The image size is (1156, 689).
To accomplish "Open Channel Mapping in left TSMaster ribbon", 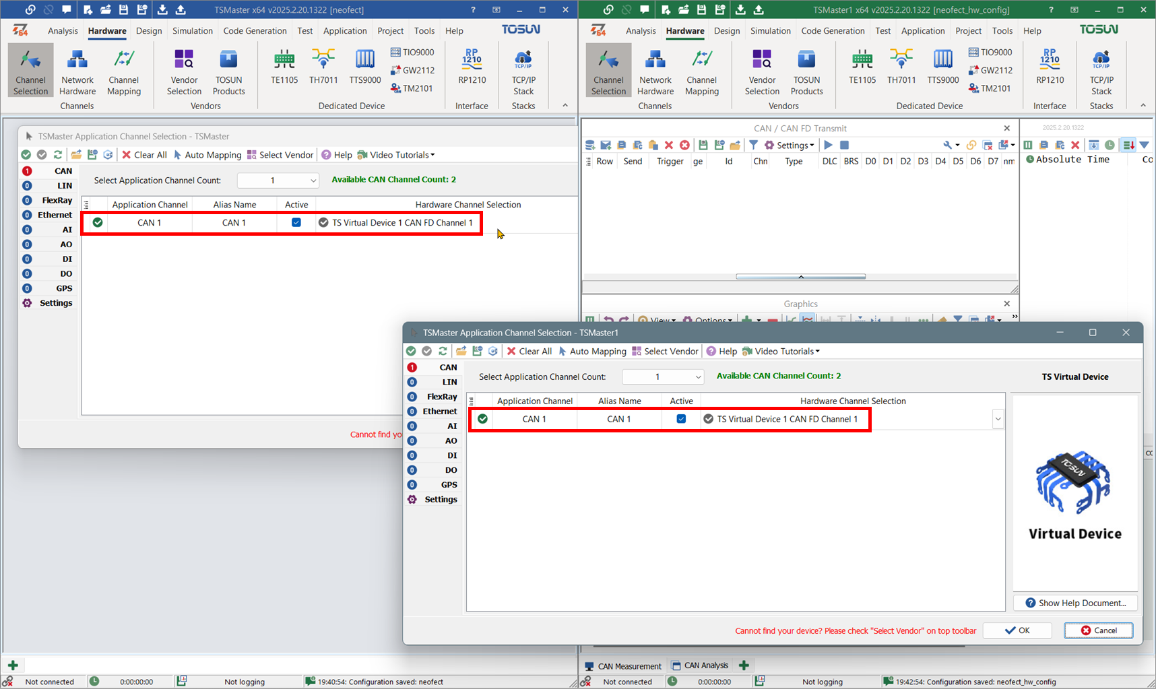I will [124, 70].
